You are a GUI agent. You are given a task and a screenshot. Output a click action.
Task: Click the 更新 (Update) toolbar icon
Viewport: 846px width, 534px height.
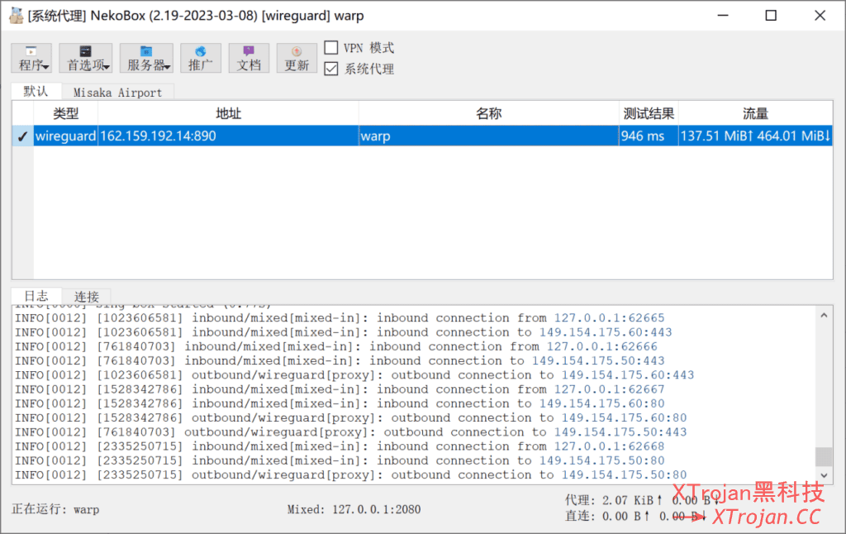pyautogui.click(x=297, y=58)
